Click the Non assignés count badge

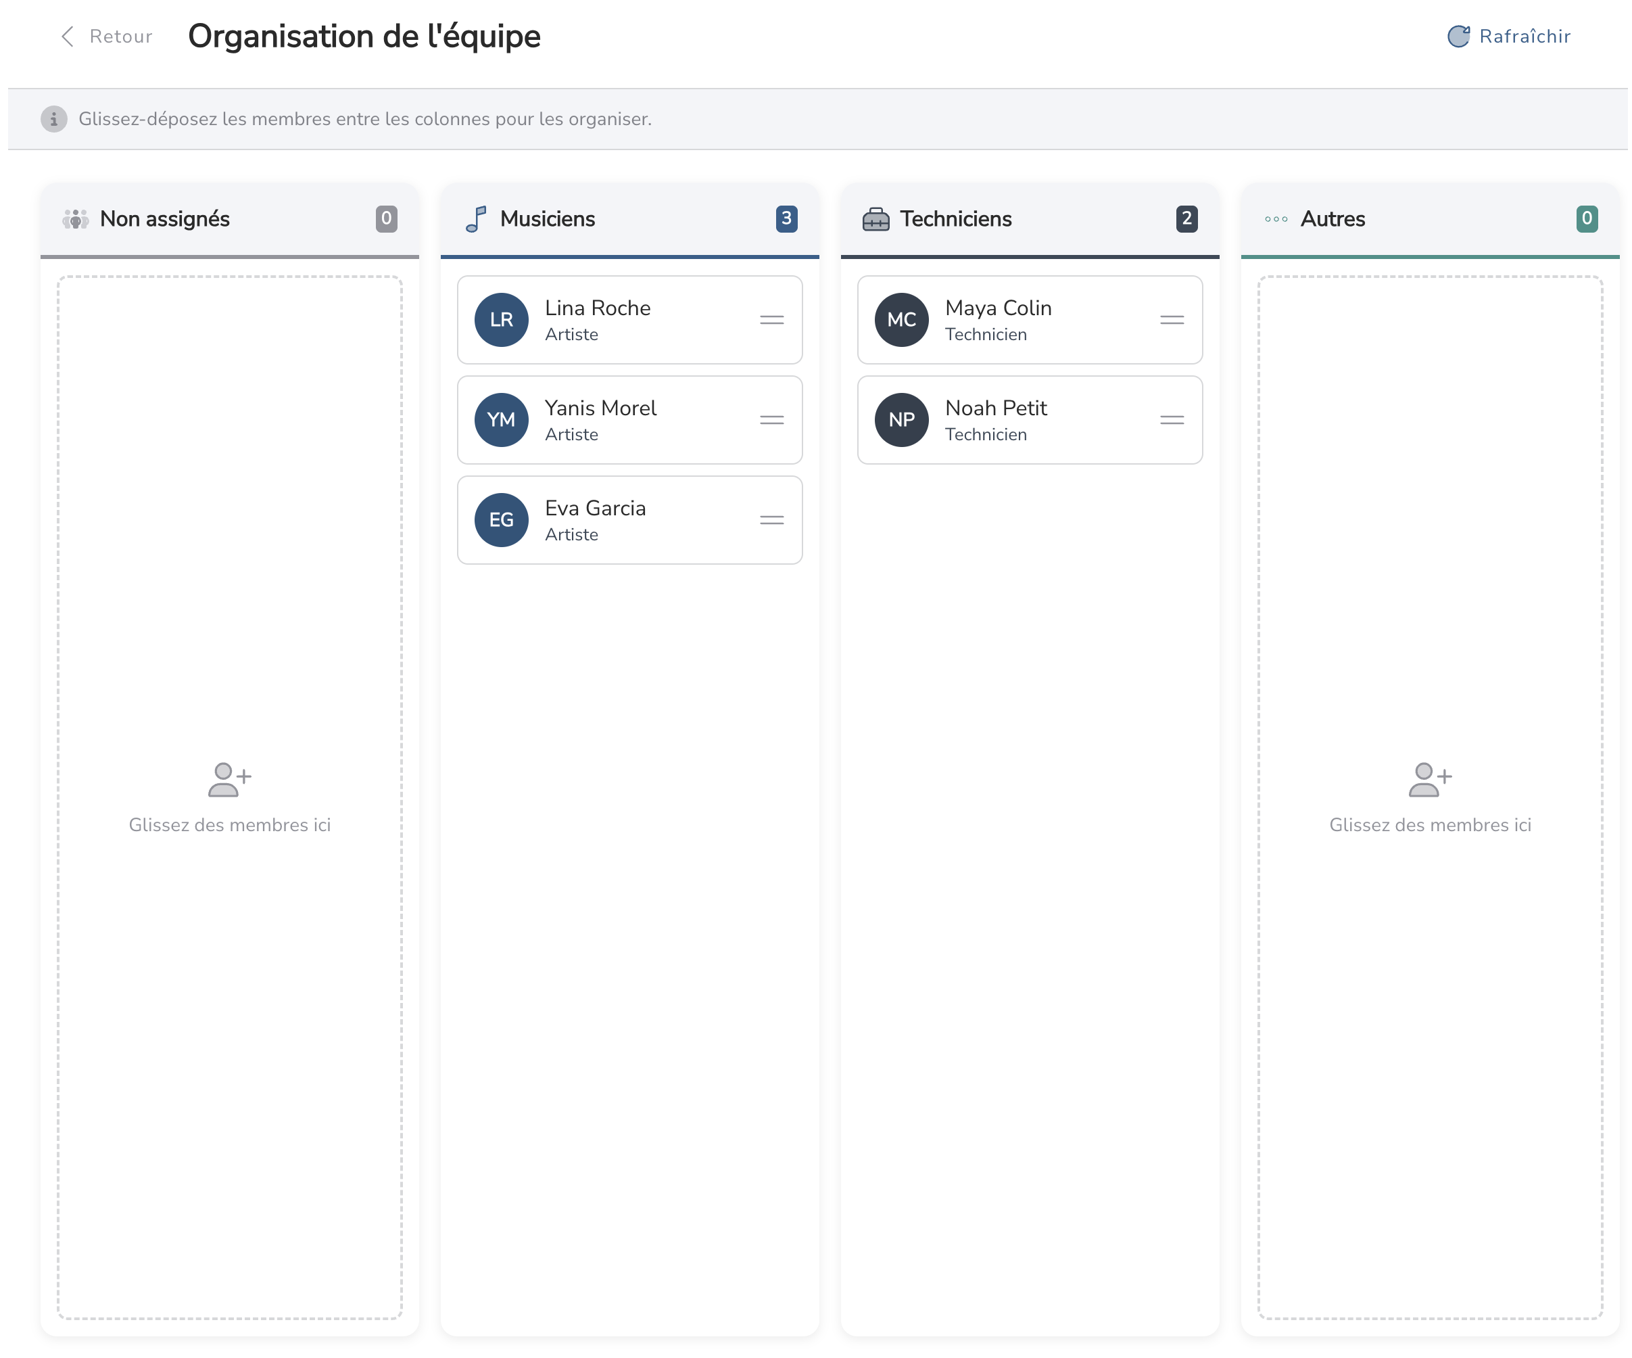(x=386, y=219)
